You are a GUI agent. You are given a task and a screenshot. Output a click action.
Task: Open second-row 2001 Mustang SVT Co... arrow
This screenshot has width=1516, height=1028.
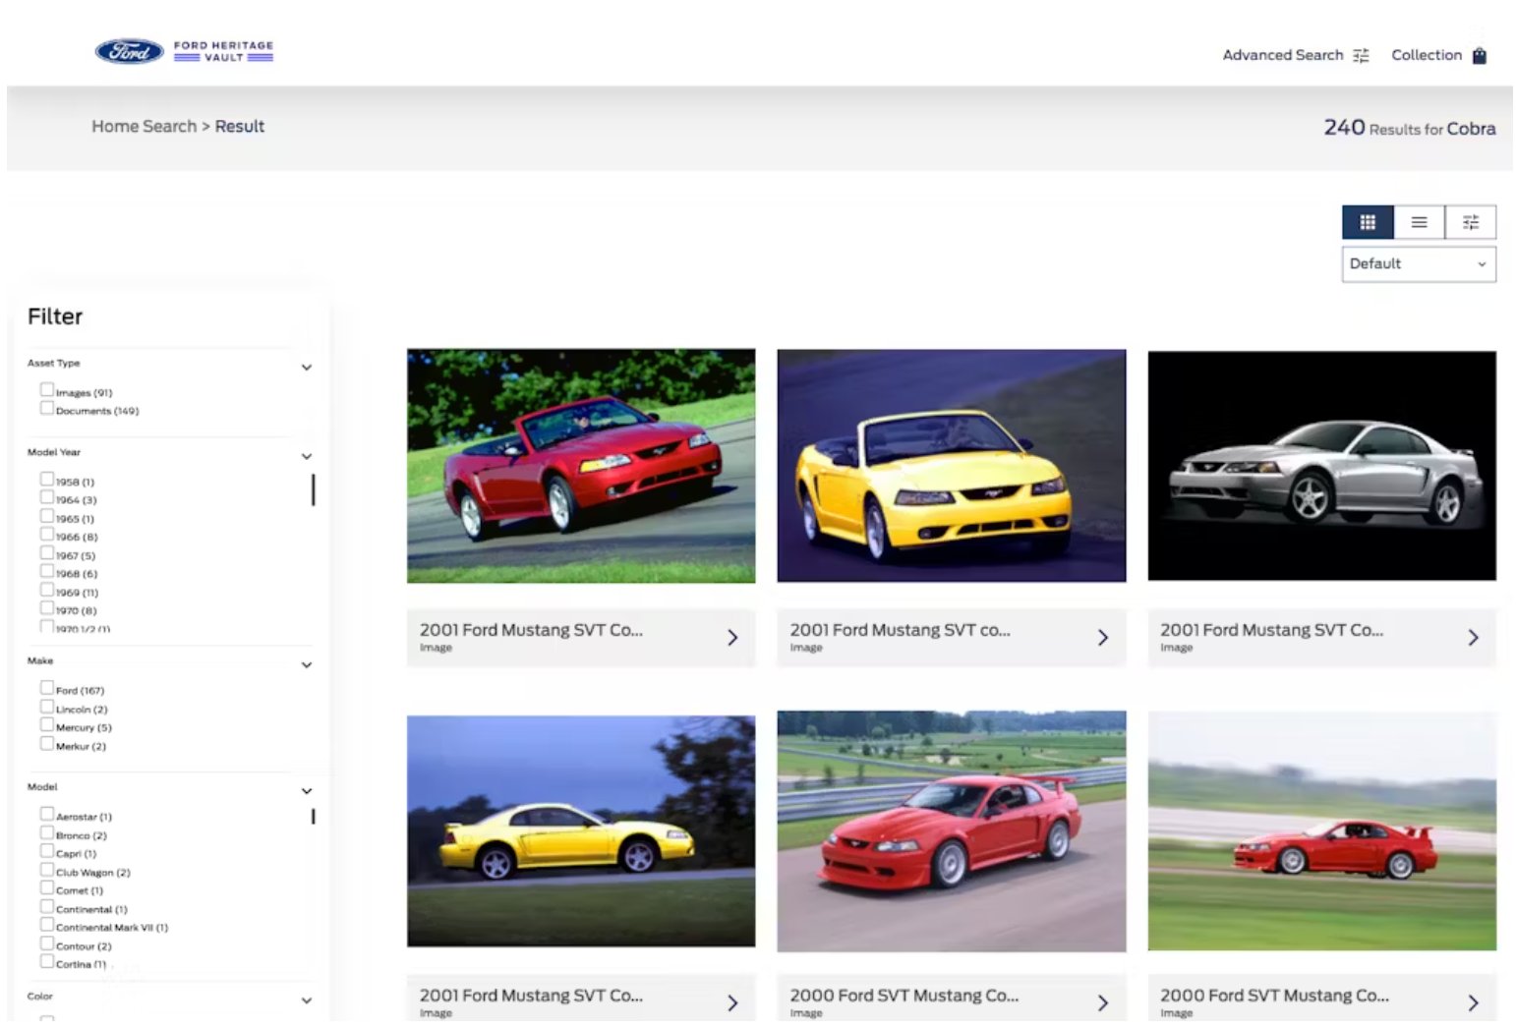point(732,1003)
